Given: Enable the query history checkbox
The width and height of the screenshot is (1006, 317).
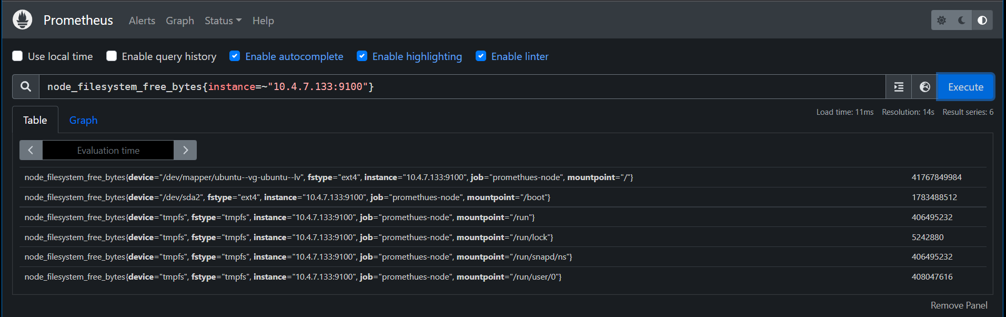Looking at the screenshot, I should click(x=112, y=56).
